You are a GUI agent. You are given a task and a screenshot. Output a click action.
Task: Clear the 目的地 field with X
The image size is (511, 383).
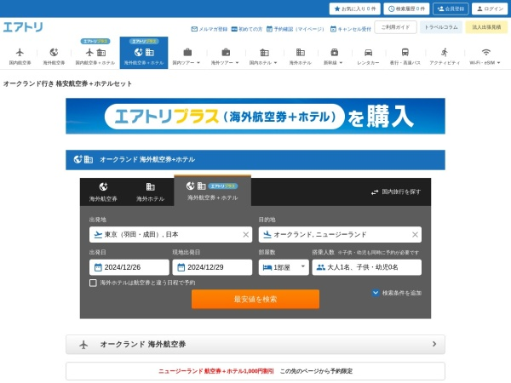(415, 235)
